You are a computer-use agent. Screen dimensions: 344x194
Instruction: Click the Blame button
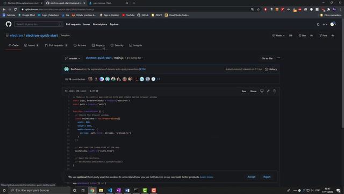point(253,91)
